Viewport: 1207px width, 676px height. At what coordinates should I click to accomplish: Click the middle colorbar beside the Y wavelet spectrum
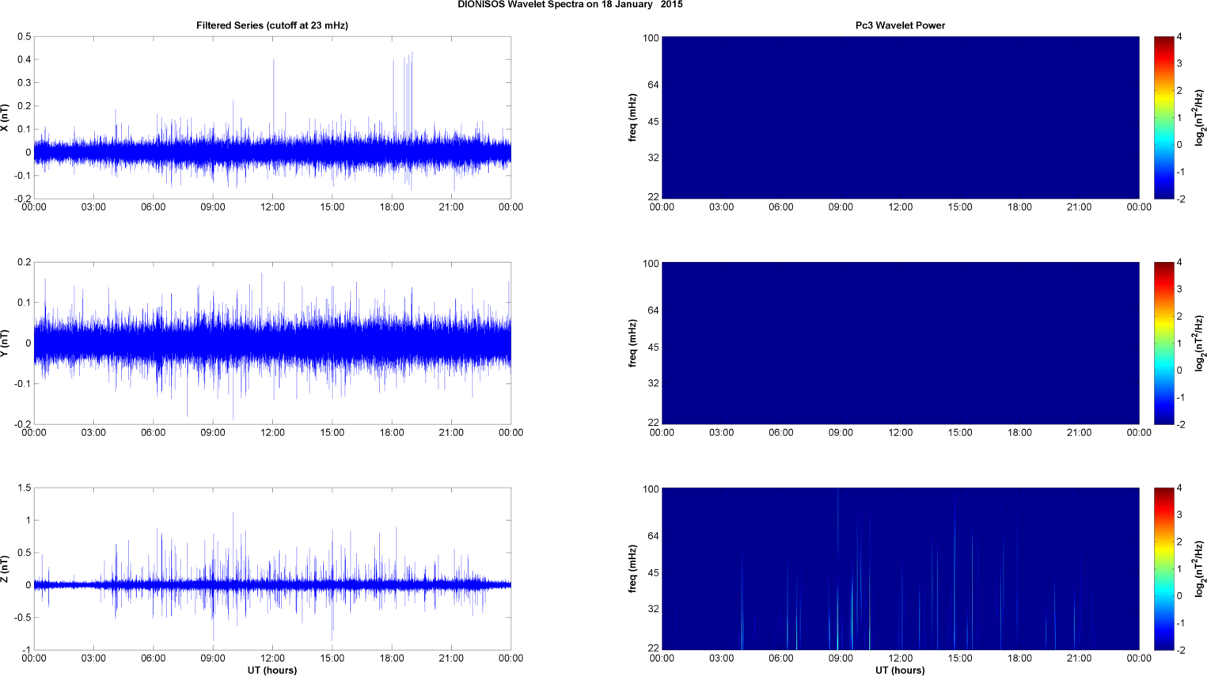(x=1163, y=343)
